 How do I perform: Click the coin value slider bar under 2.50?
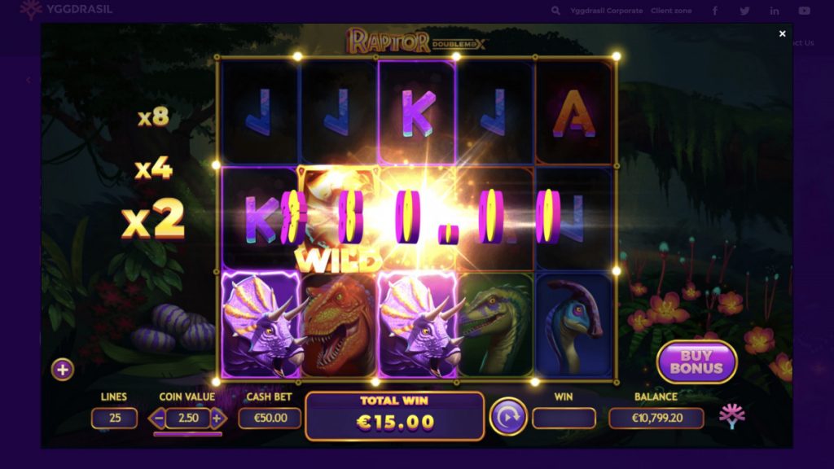tap(188, 434)
